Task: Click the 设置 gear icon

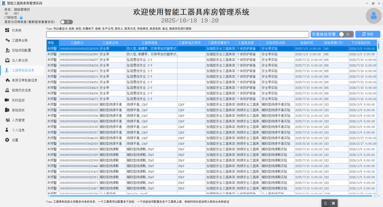Action: (x=7, y=140)
